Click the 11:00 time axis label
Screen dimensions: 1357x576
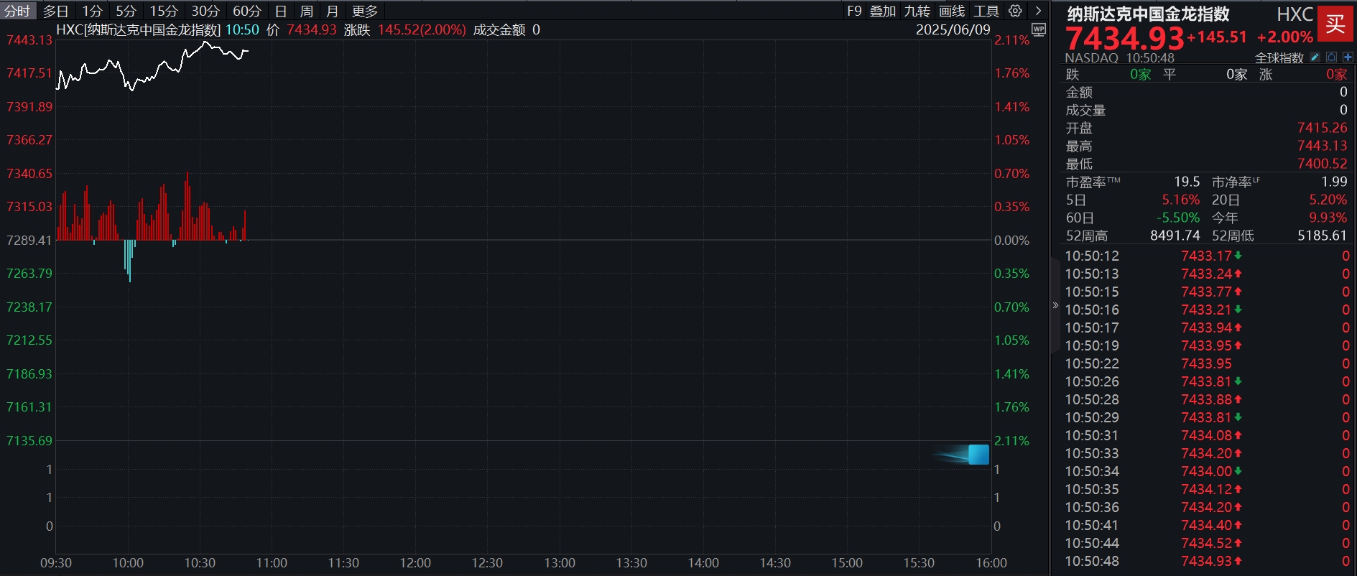272,563
